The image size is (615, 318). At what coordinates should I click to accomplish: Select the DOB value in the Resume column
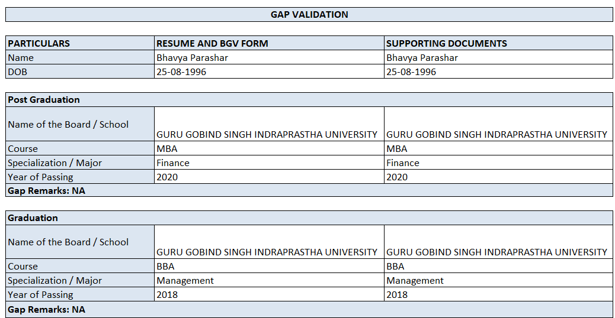point(269,72)
